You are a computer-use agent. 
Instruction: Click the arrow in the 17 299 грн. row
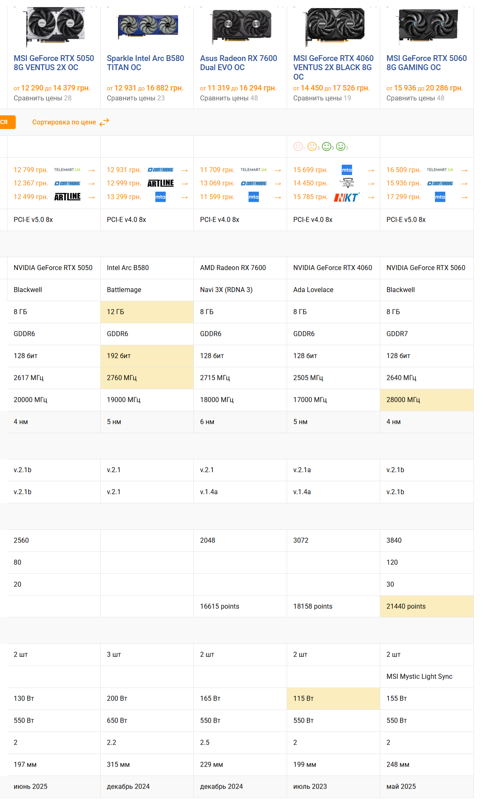(x=464, y=197)
